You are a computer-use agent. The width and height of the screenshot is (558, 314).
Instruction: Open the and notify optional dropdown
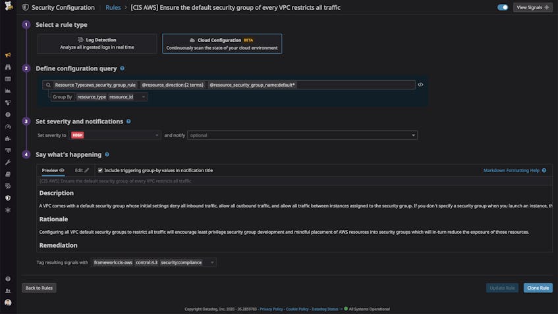302,135
